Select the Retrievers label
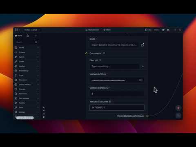 click(x=23, y=94)
